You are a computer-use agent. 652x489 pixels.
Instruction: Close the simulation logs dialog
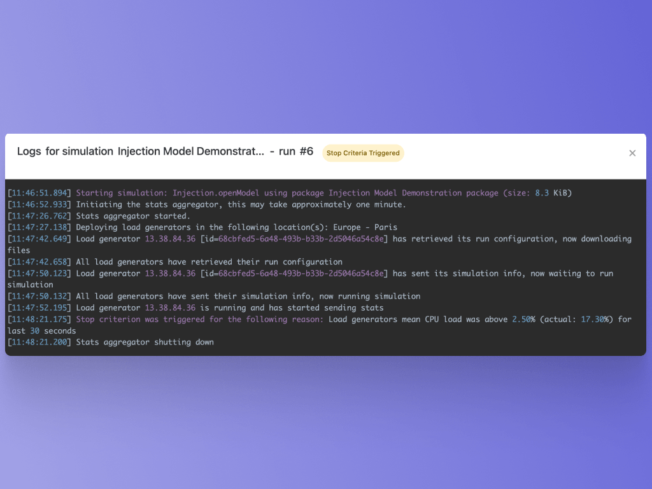[632, 153]
